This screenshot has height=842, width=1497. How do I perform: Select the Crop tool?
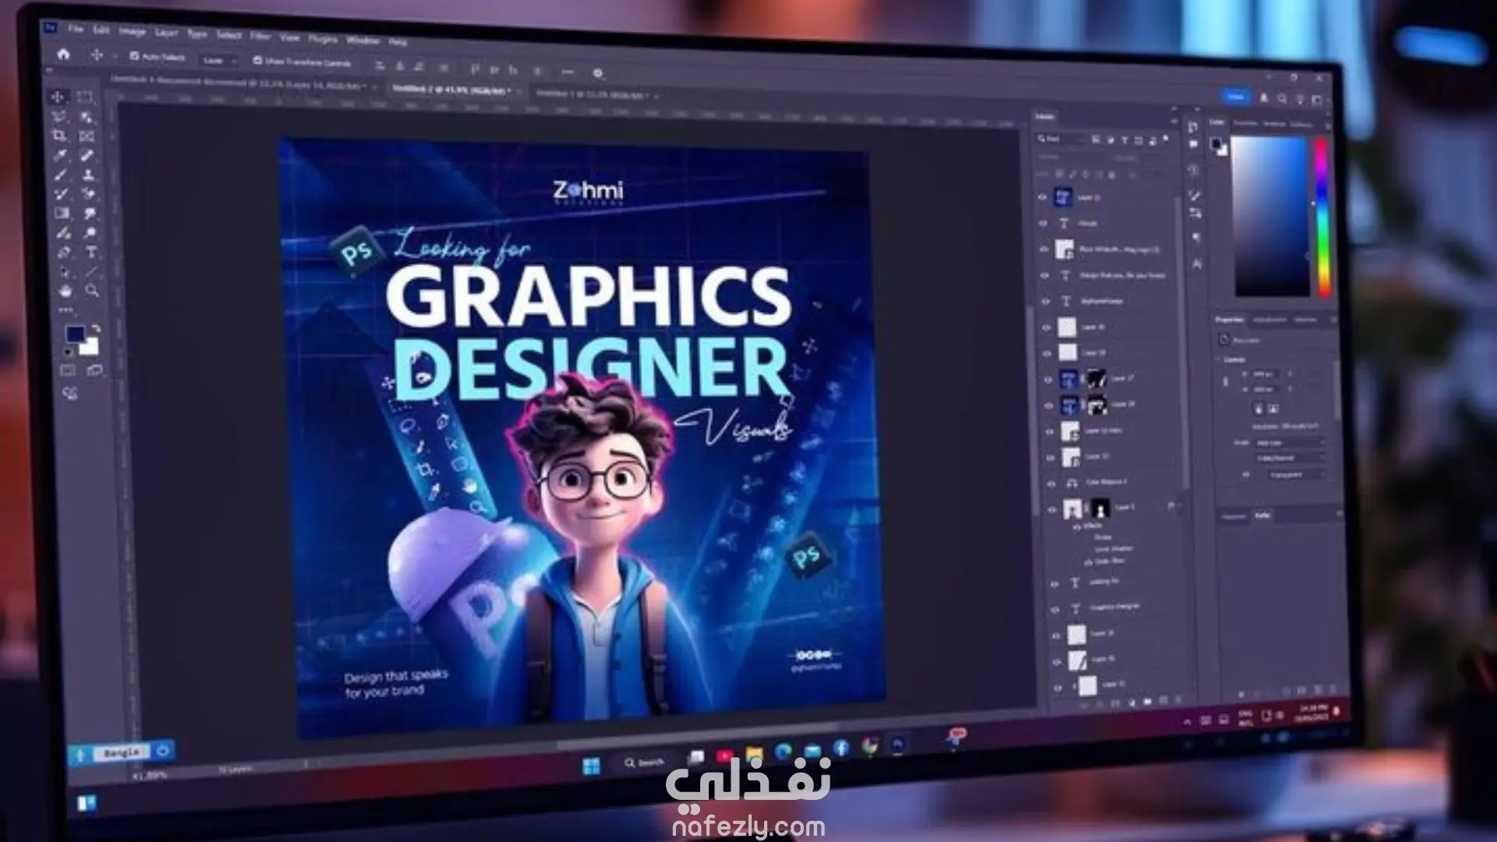click(59, 136)
